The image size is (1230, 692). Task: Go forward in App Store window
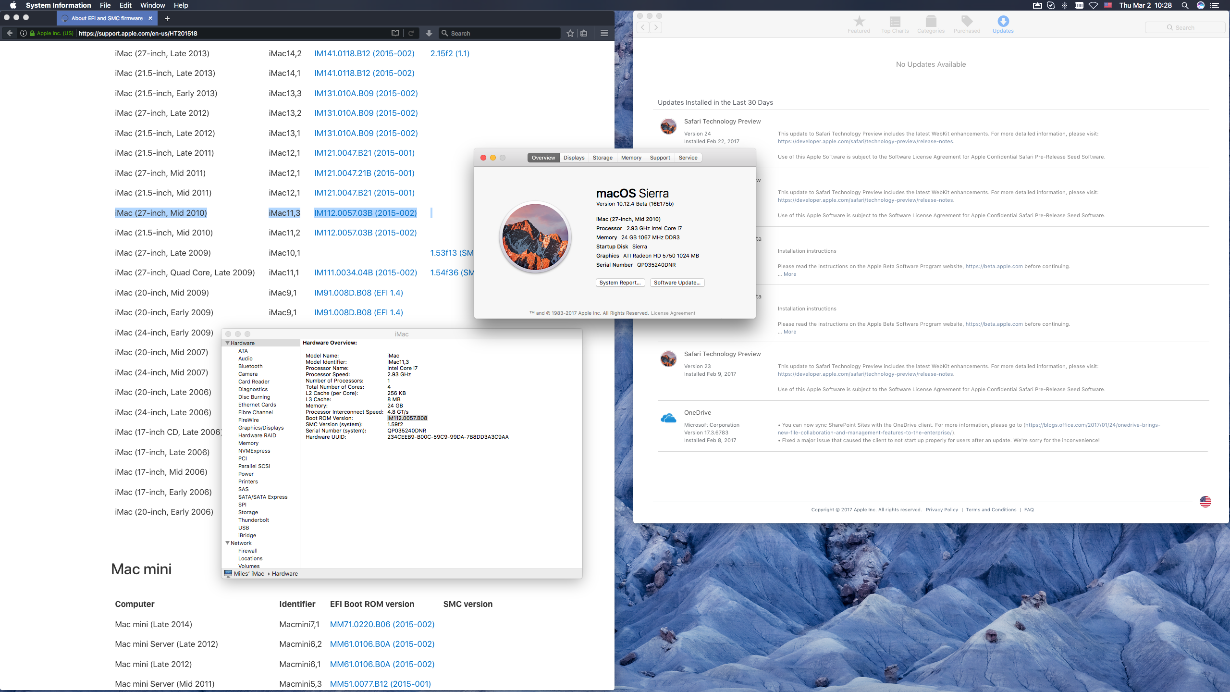(656, 27)
